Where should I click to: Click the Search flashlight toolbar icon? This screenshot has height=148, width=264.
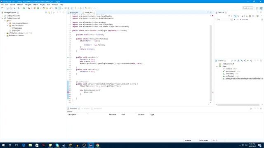point(50,8)
